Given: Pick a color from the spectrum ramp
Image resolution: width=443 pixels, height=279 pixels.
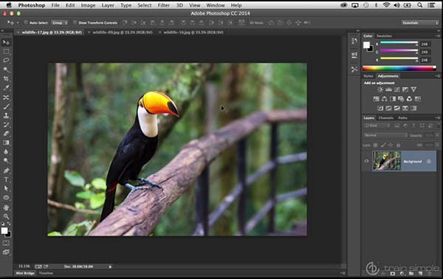Looking at the screenshot, I should pos(399,68).
